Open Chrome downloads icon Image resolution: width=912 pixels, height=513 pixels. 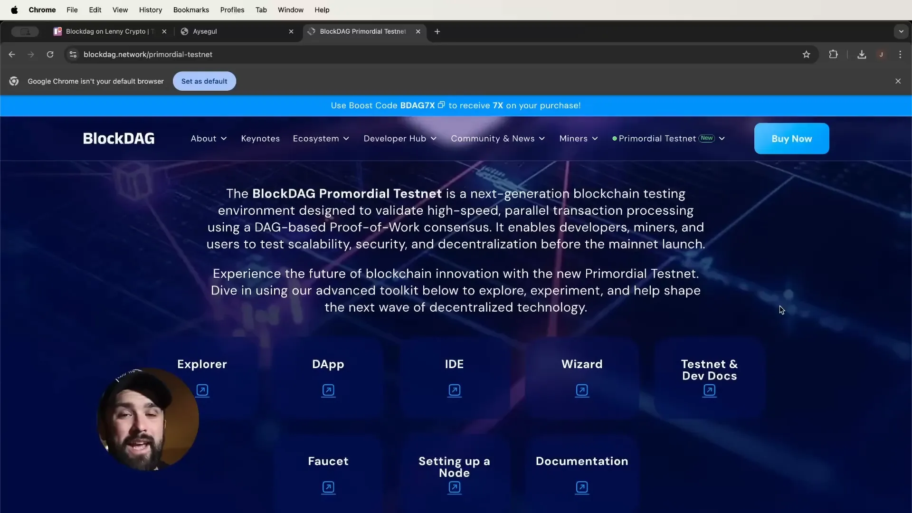pyautogui.click(x=862, y=55)
